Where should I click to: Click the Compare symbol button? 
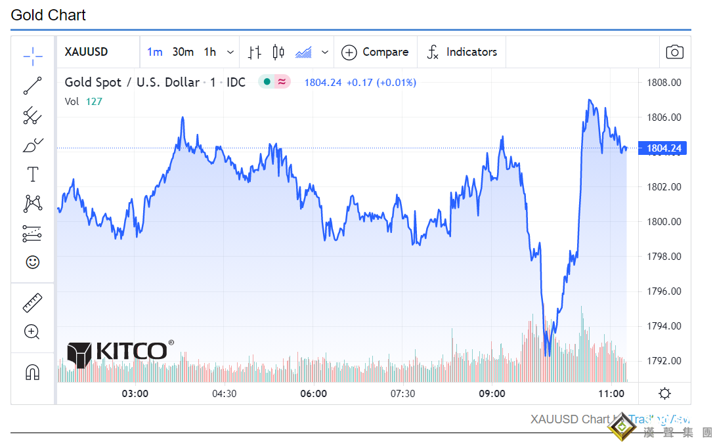[376, 53]
